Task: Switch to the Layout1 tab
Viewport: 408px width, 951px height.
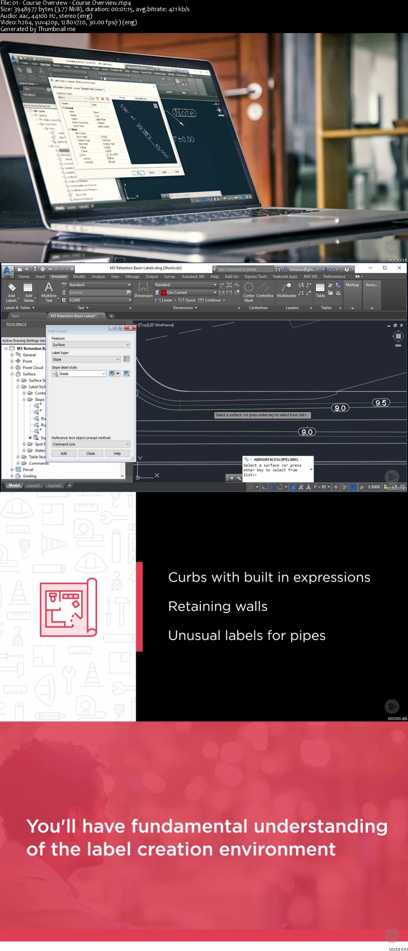Action: click(x=33, y=485)
